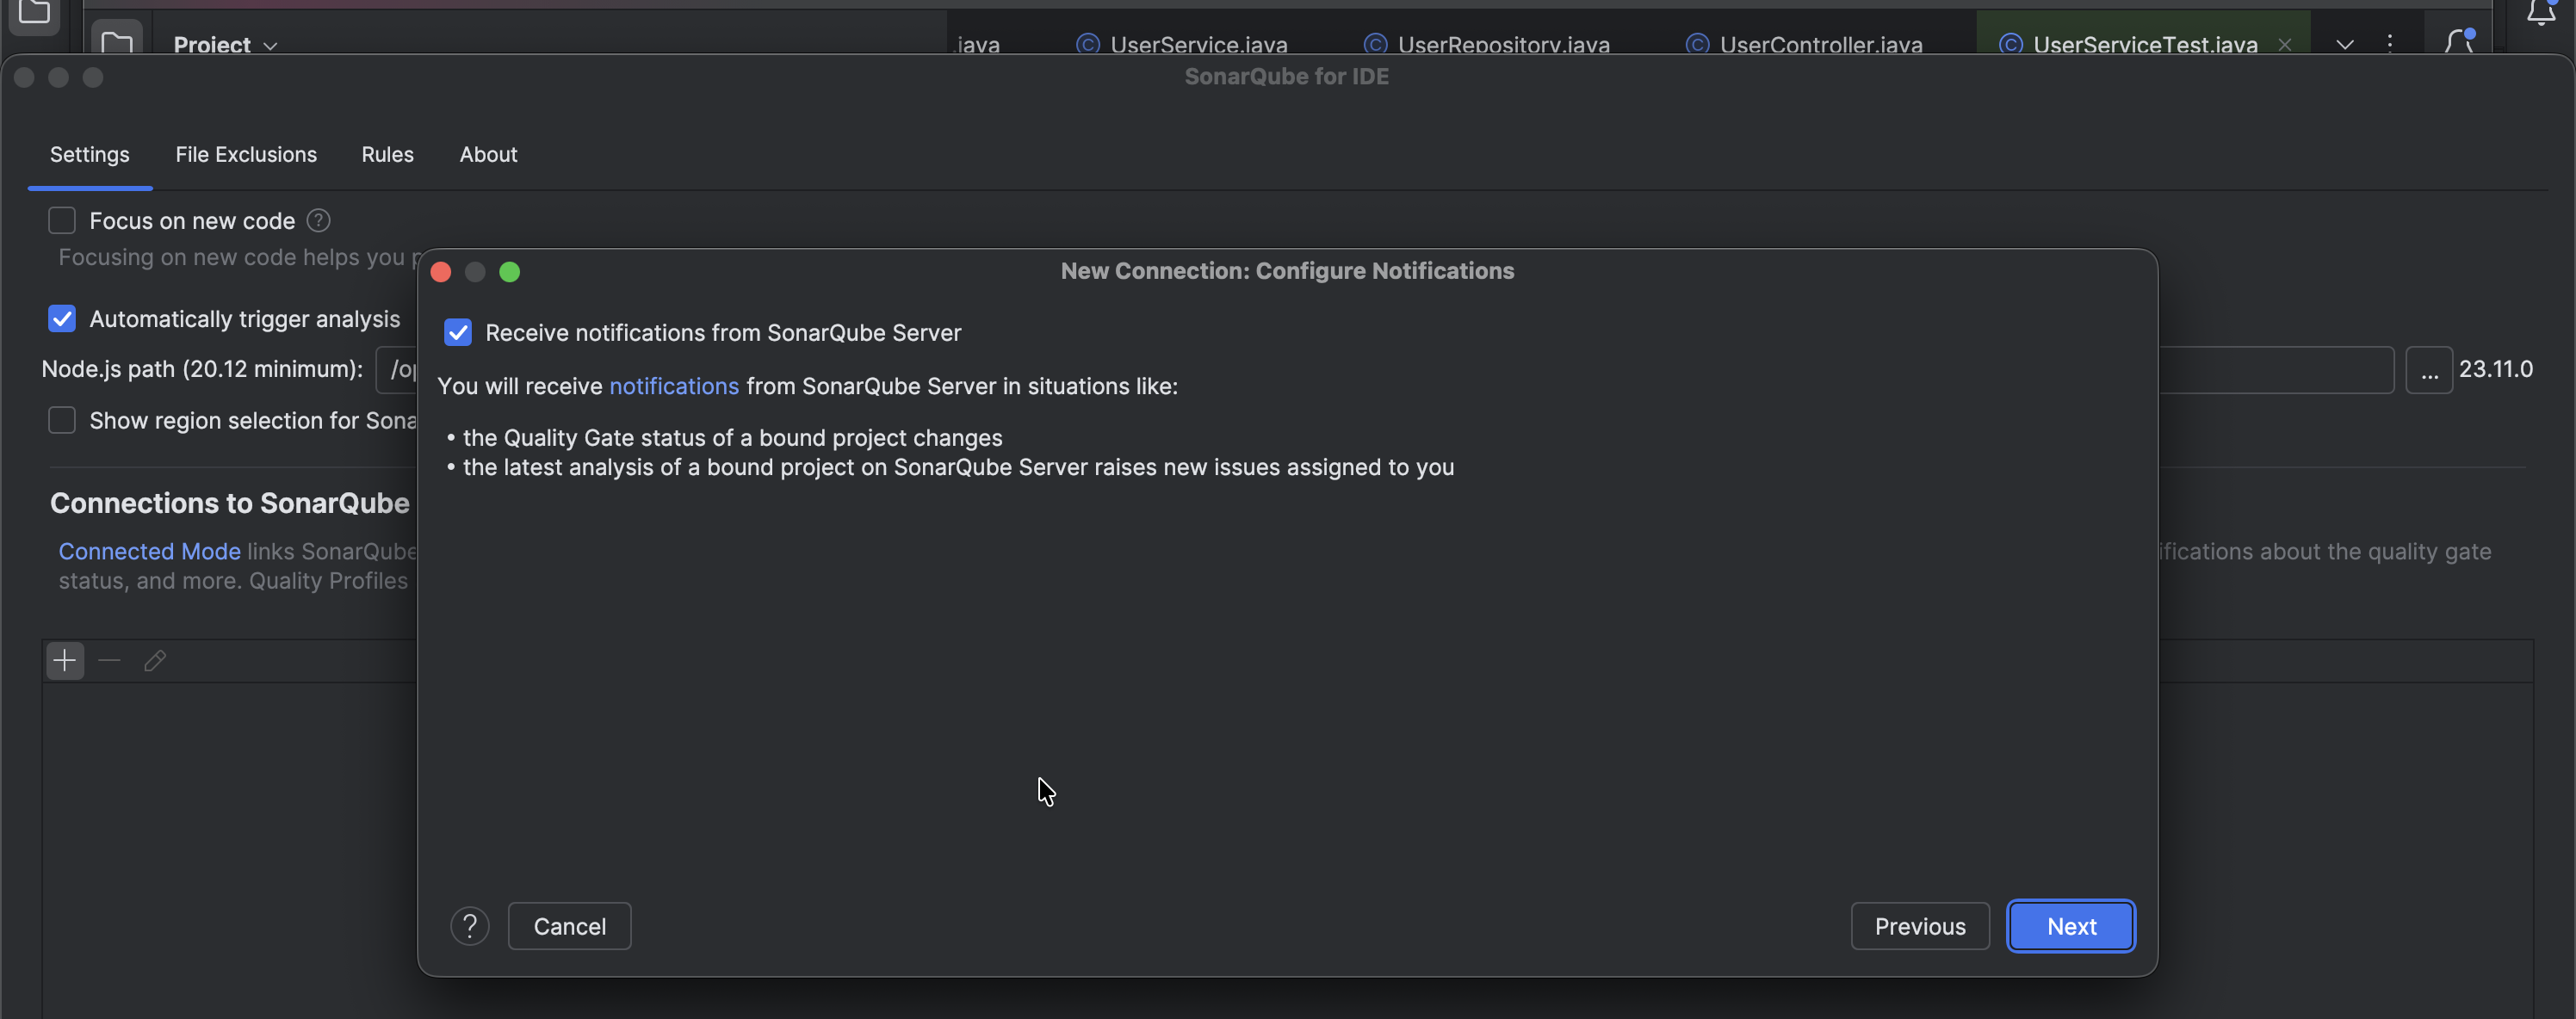The height and width of the screenshot is (1019, 2576).
Task: Click the add connection plus icon
Action: 65,661
